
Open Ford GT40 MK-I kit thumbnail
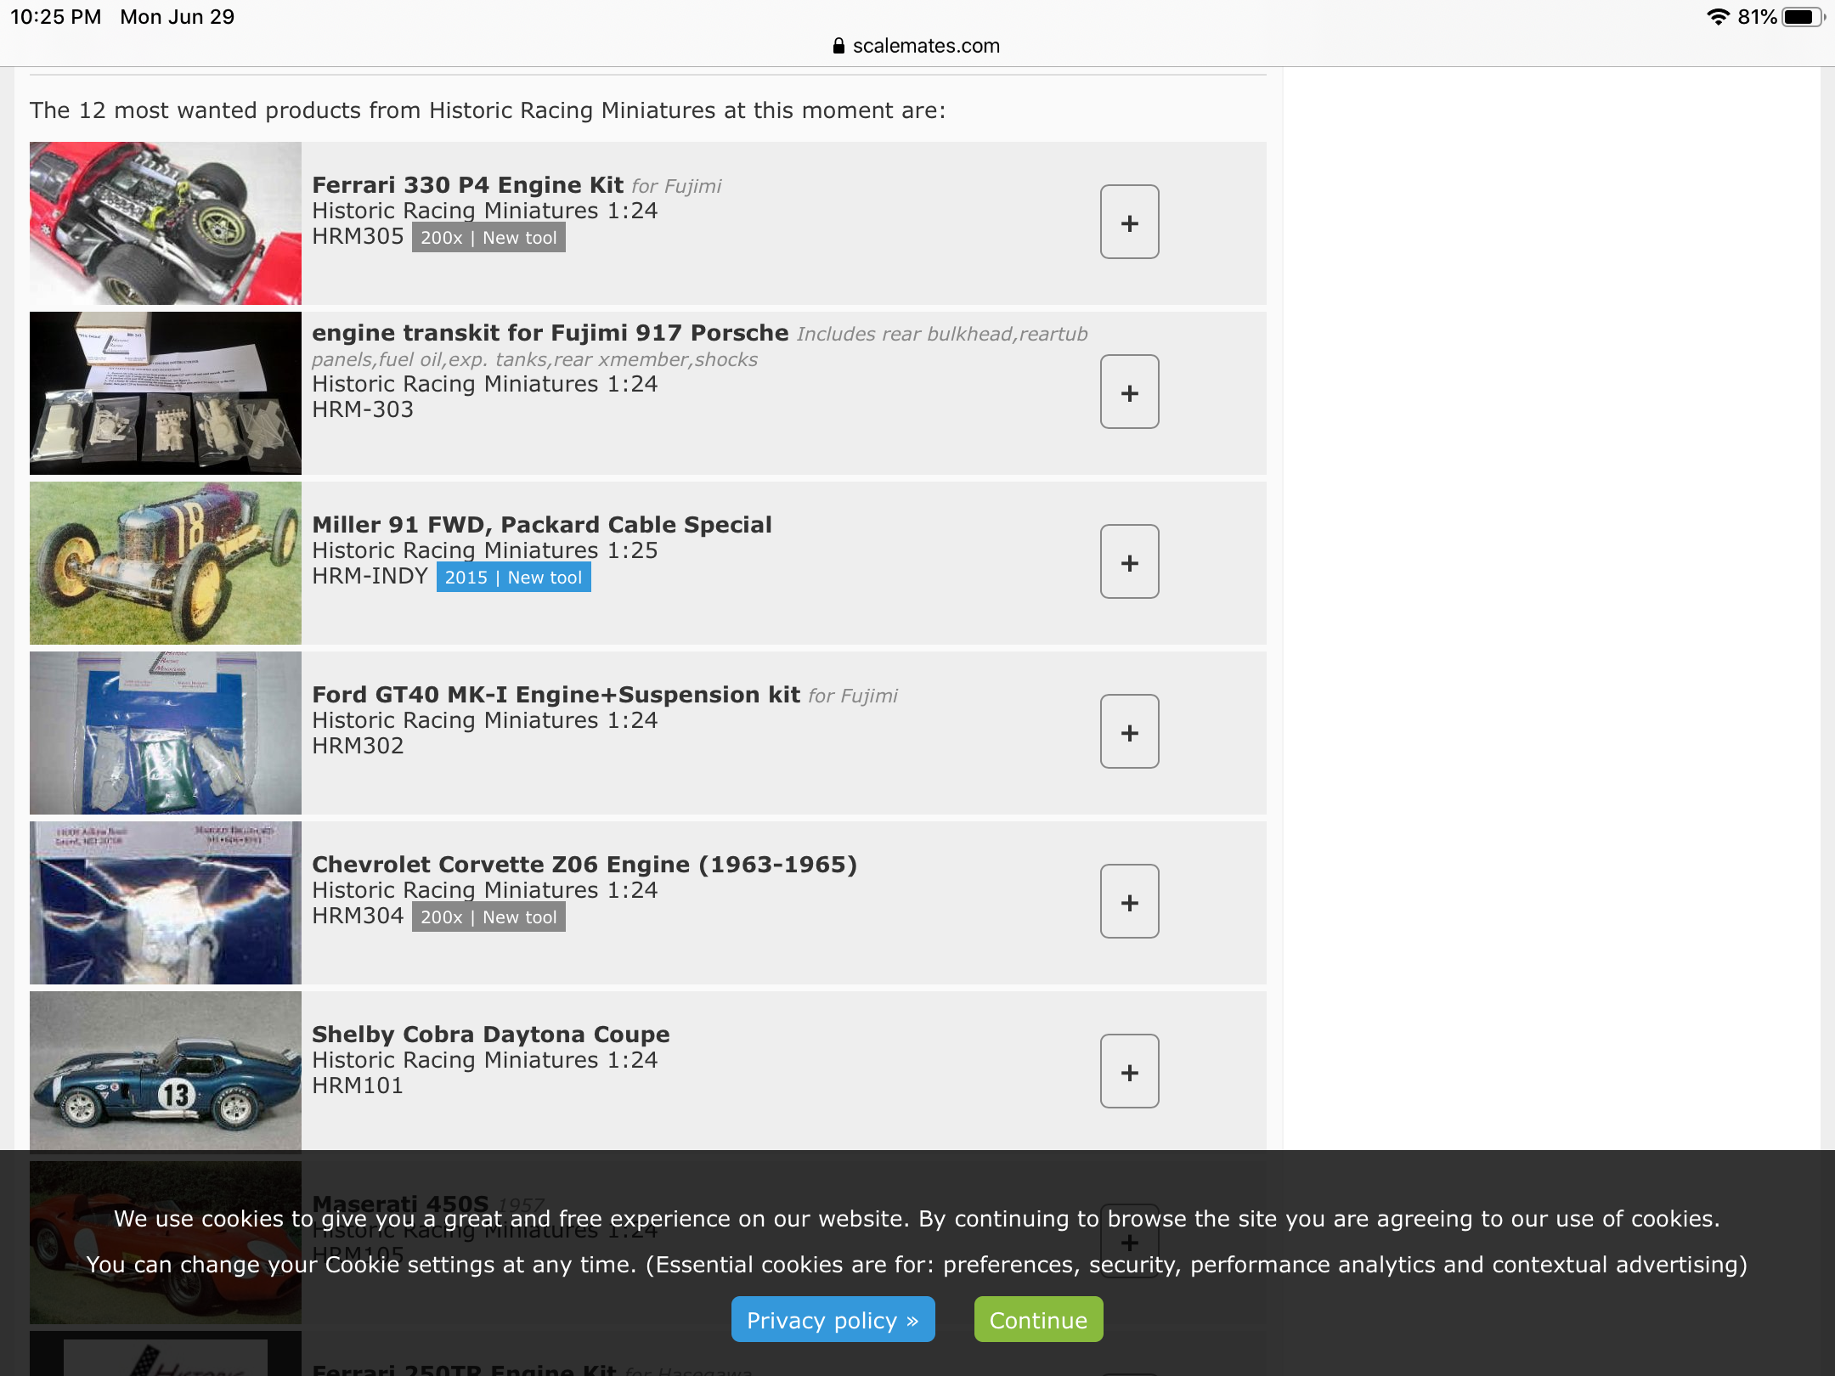166,733
